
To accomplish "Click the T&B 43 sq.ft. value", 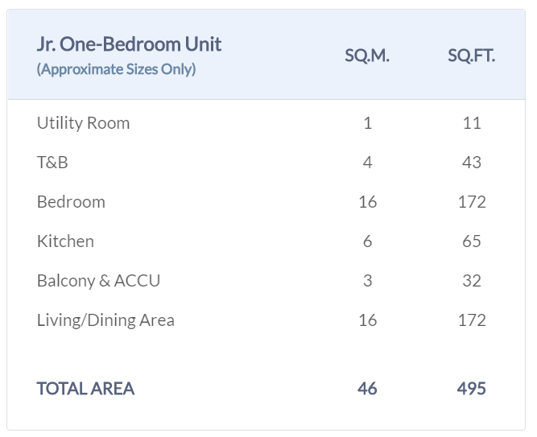I will coord(472,163).
